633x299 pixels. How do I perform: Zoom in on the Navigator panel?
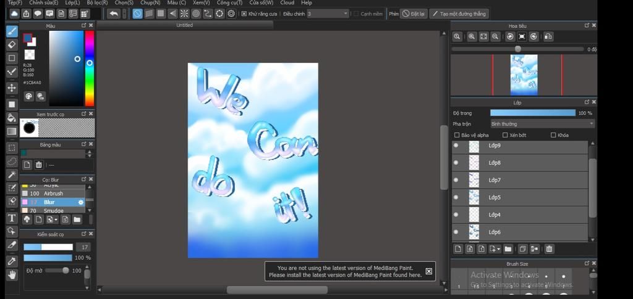coord(472,36)
